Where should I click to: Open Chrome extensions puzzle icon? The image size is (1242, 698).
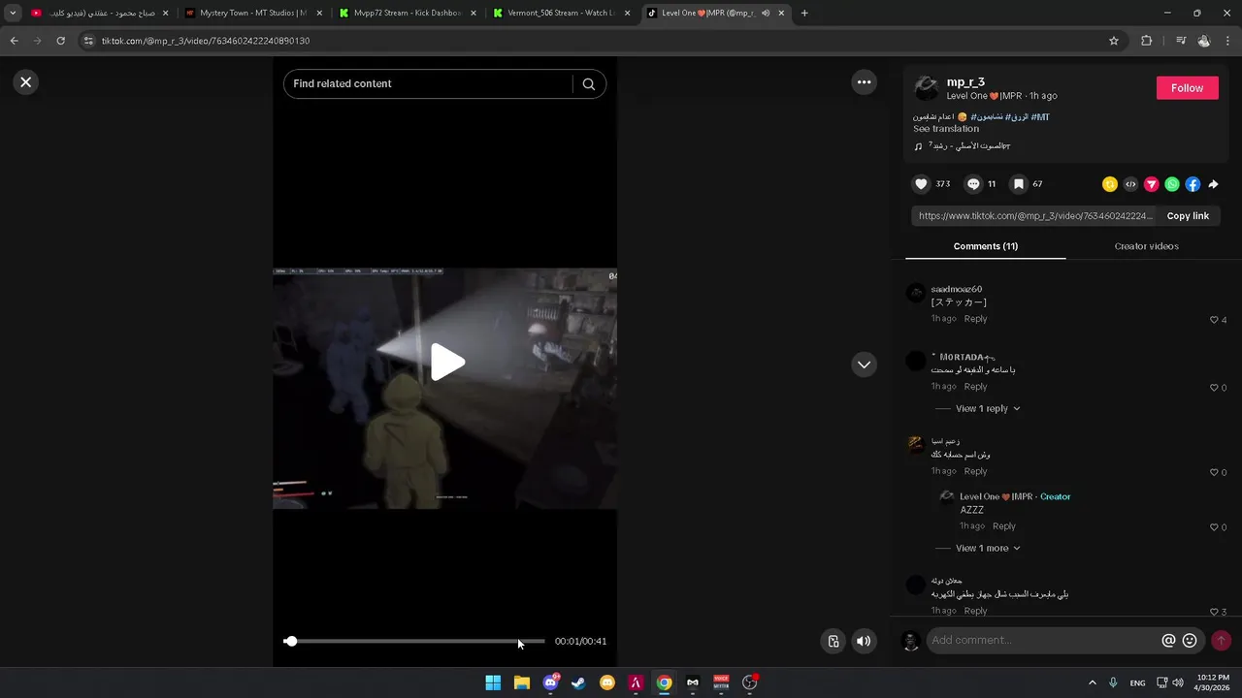[1146, 41]
